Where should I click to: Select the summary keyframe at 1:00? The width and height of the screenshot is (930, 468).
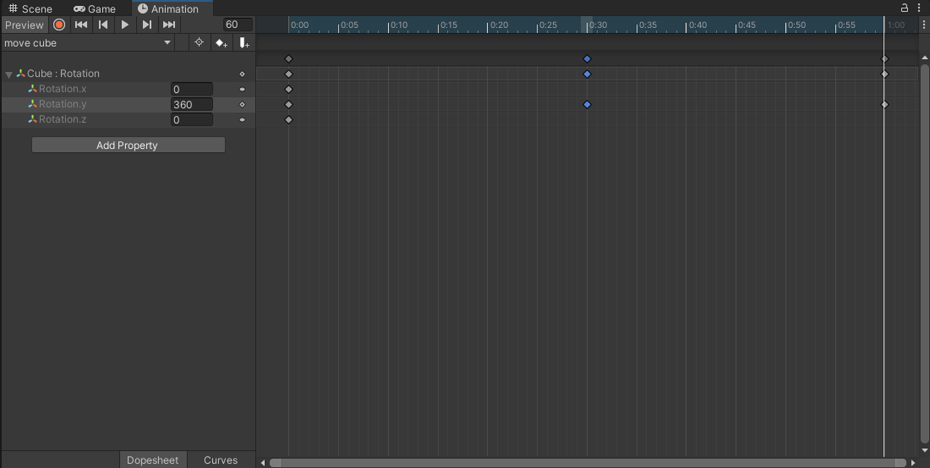coord(885,59)
